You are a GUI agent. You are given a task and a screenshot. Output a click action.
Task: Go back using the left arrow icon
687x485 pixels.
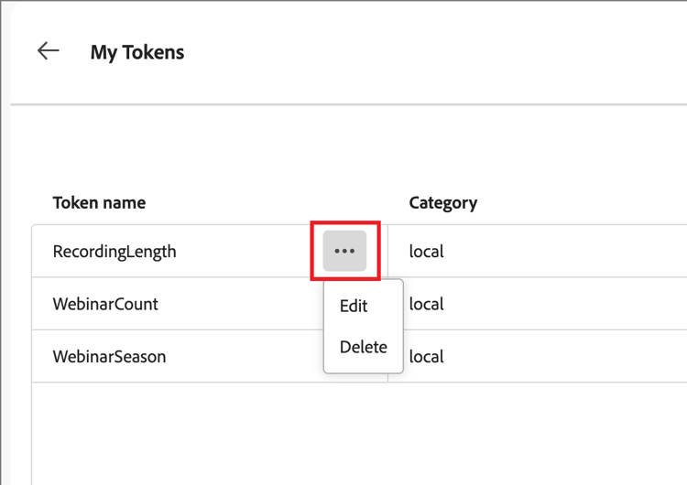point(49,51)
